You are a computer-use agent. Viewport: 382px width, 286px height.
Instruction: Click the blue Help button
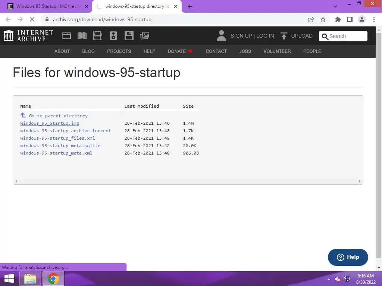pos(348,257)
